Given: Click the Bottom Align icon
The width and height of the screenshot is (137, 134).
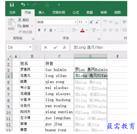Looking at the screenshot, I should [116, 23].
